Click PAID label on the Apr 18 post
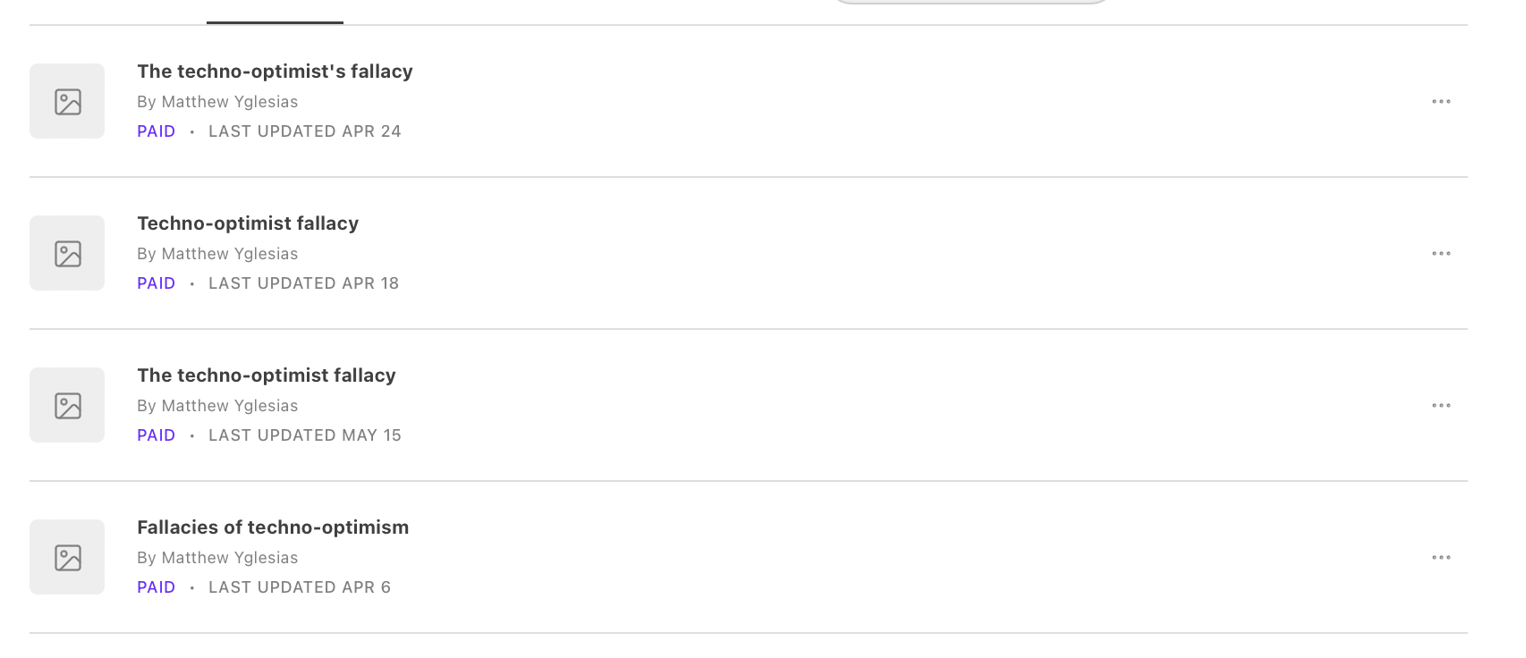1526x658 pixels. (x=157, y=283)
